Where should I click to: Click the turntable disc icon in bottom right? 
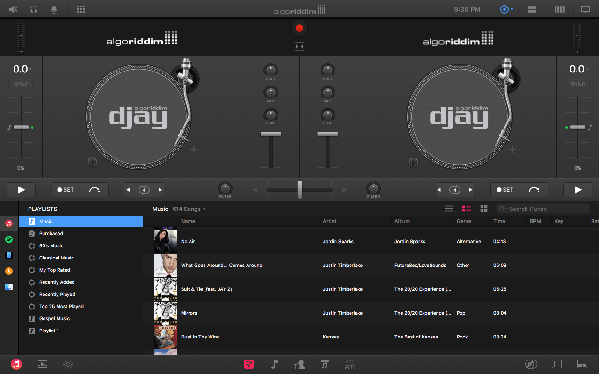click(531, 364)
